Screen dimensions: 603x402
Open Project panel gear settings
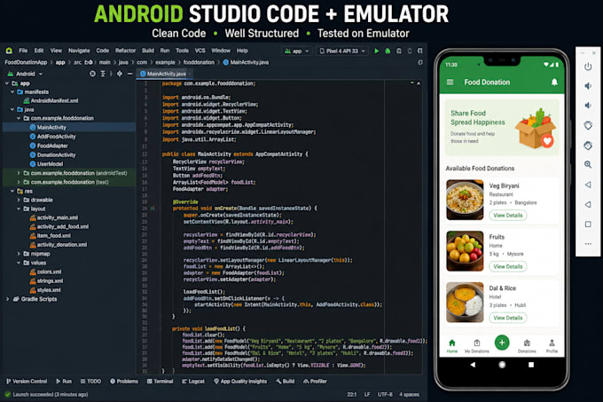120,74
